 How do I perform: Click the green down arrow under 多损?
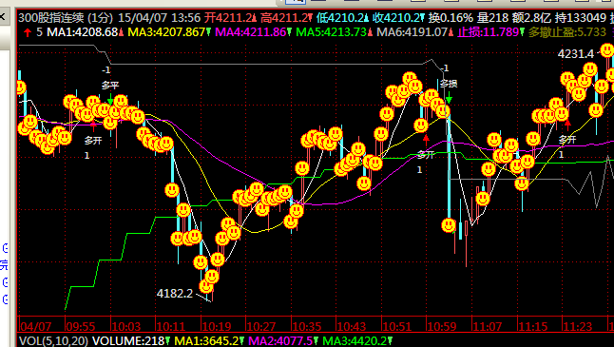pyautogui.click(x=449, y=97)
